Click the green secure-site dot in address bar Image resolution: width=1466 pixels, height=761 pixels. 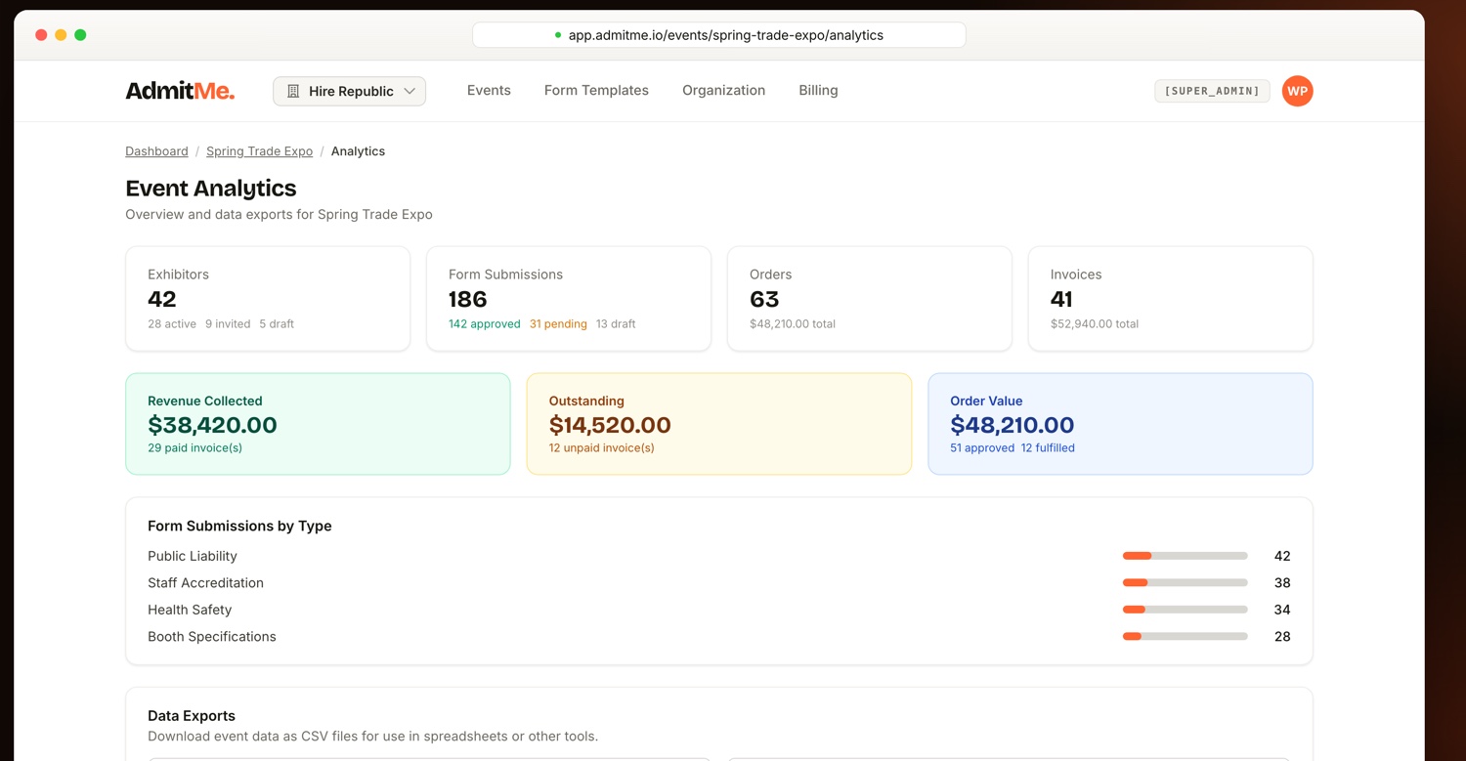point(558,35)
